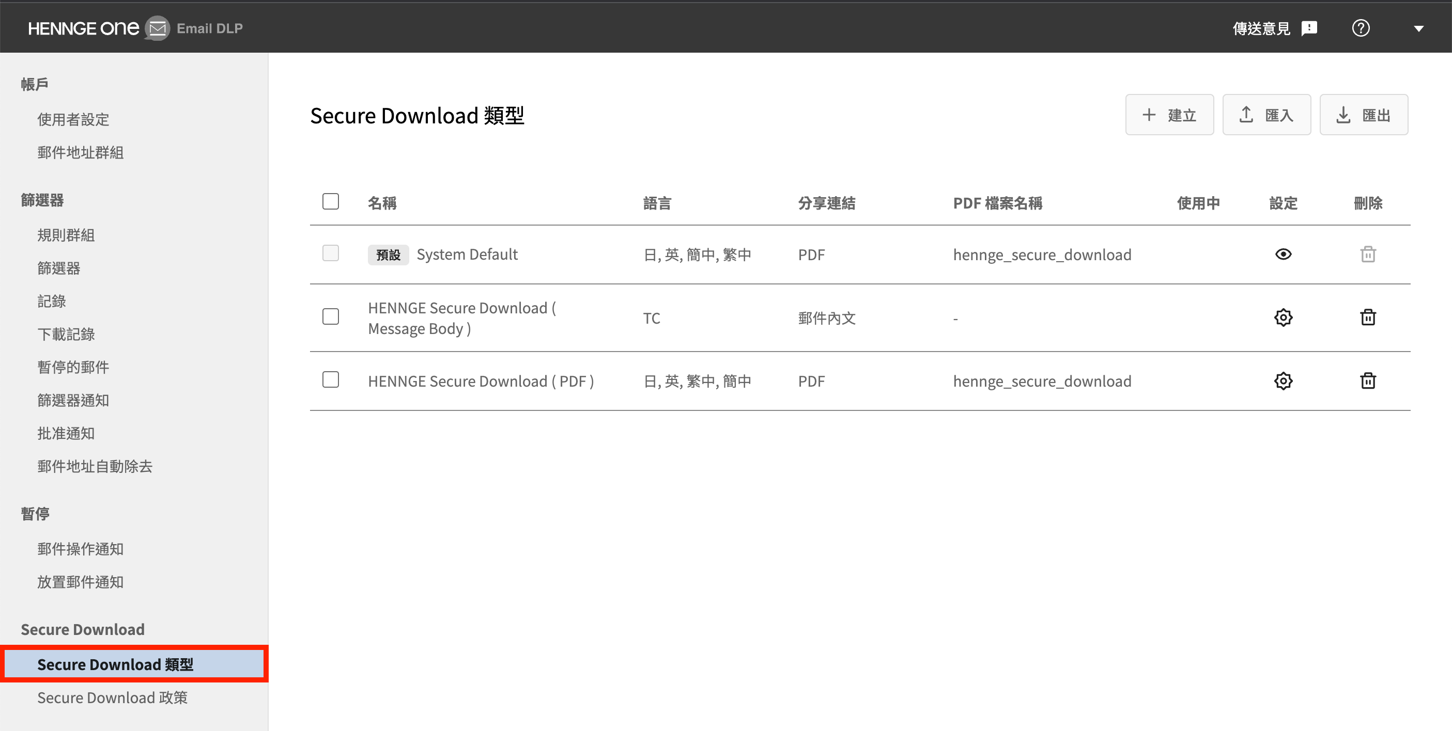Open 郵件操作通知 in sidebar

pyautogui.click(x=81, y=549)
